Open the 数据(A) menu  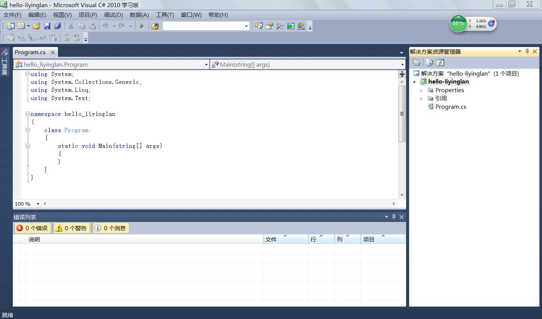click(139, 15)
